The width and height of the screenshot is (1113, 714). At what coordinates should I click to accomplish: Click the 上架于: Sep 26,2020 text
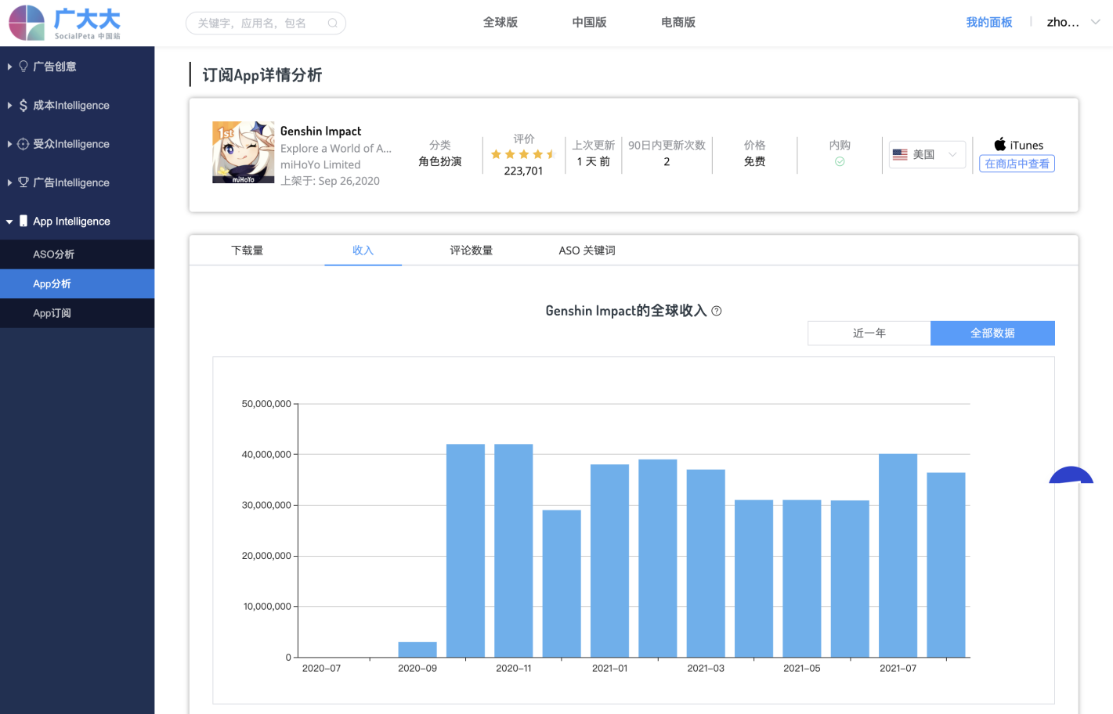330,181
